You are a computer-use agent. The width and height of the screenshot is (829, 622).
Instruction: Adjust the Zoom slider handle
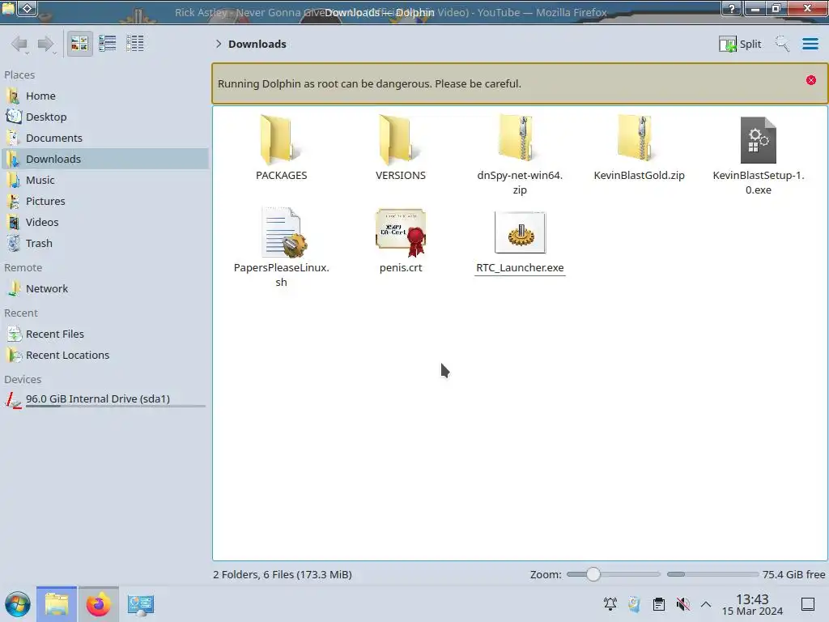(x=593, y=574)
